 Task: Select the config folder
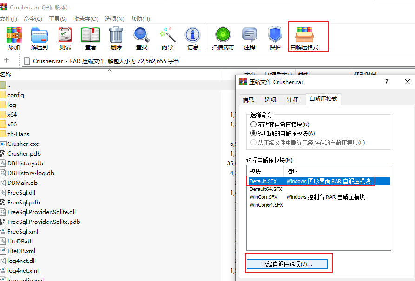[x=16, y=95]
